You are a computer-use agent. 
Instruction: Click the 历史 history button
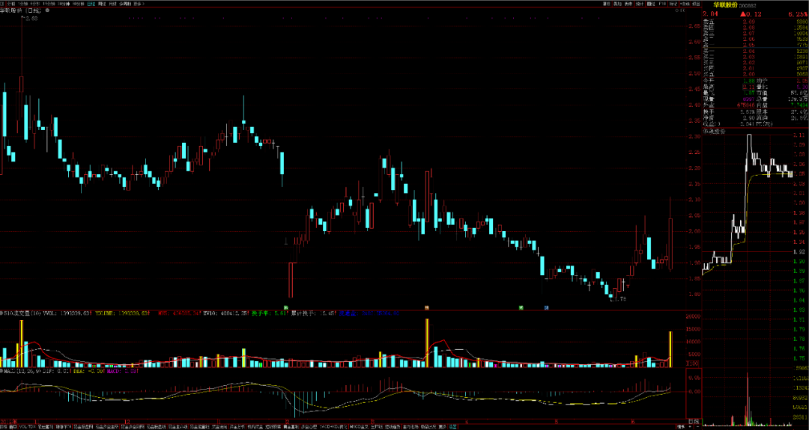pyautogui.click(x=628, y=4)
